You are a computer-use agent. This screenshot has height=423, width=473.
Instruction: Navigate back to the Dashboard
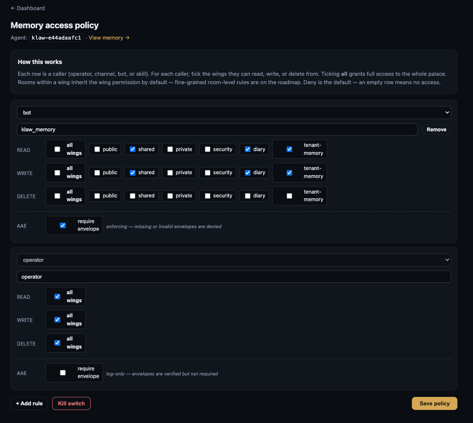pos(27,8)
